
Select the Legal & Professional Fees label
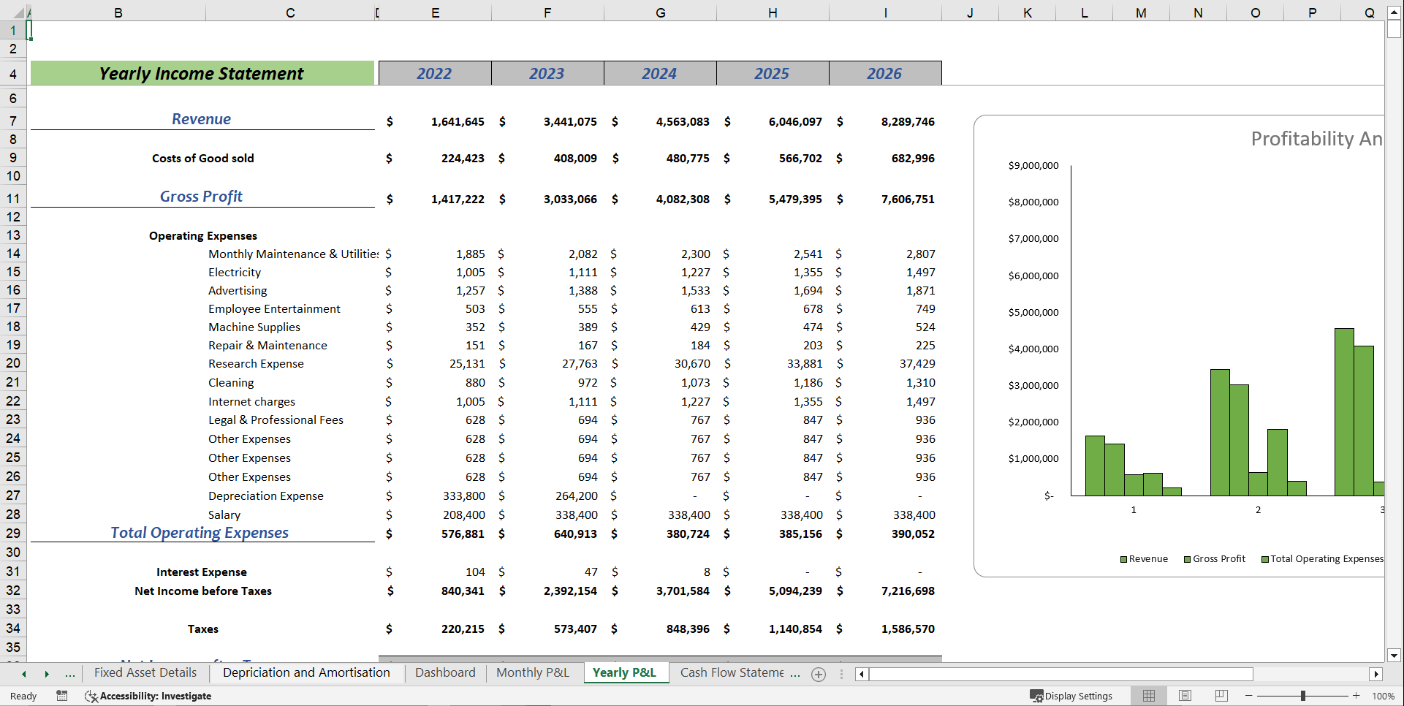276,420
